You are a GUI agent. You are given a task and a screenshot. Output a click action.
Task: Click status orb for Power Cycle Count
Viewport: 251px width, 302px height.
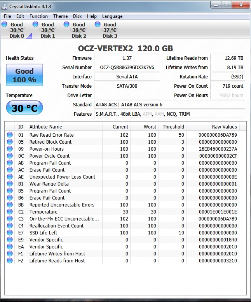click(x=10, y=156)
